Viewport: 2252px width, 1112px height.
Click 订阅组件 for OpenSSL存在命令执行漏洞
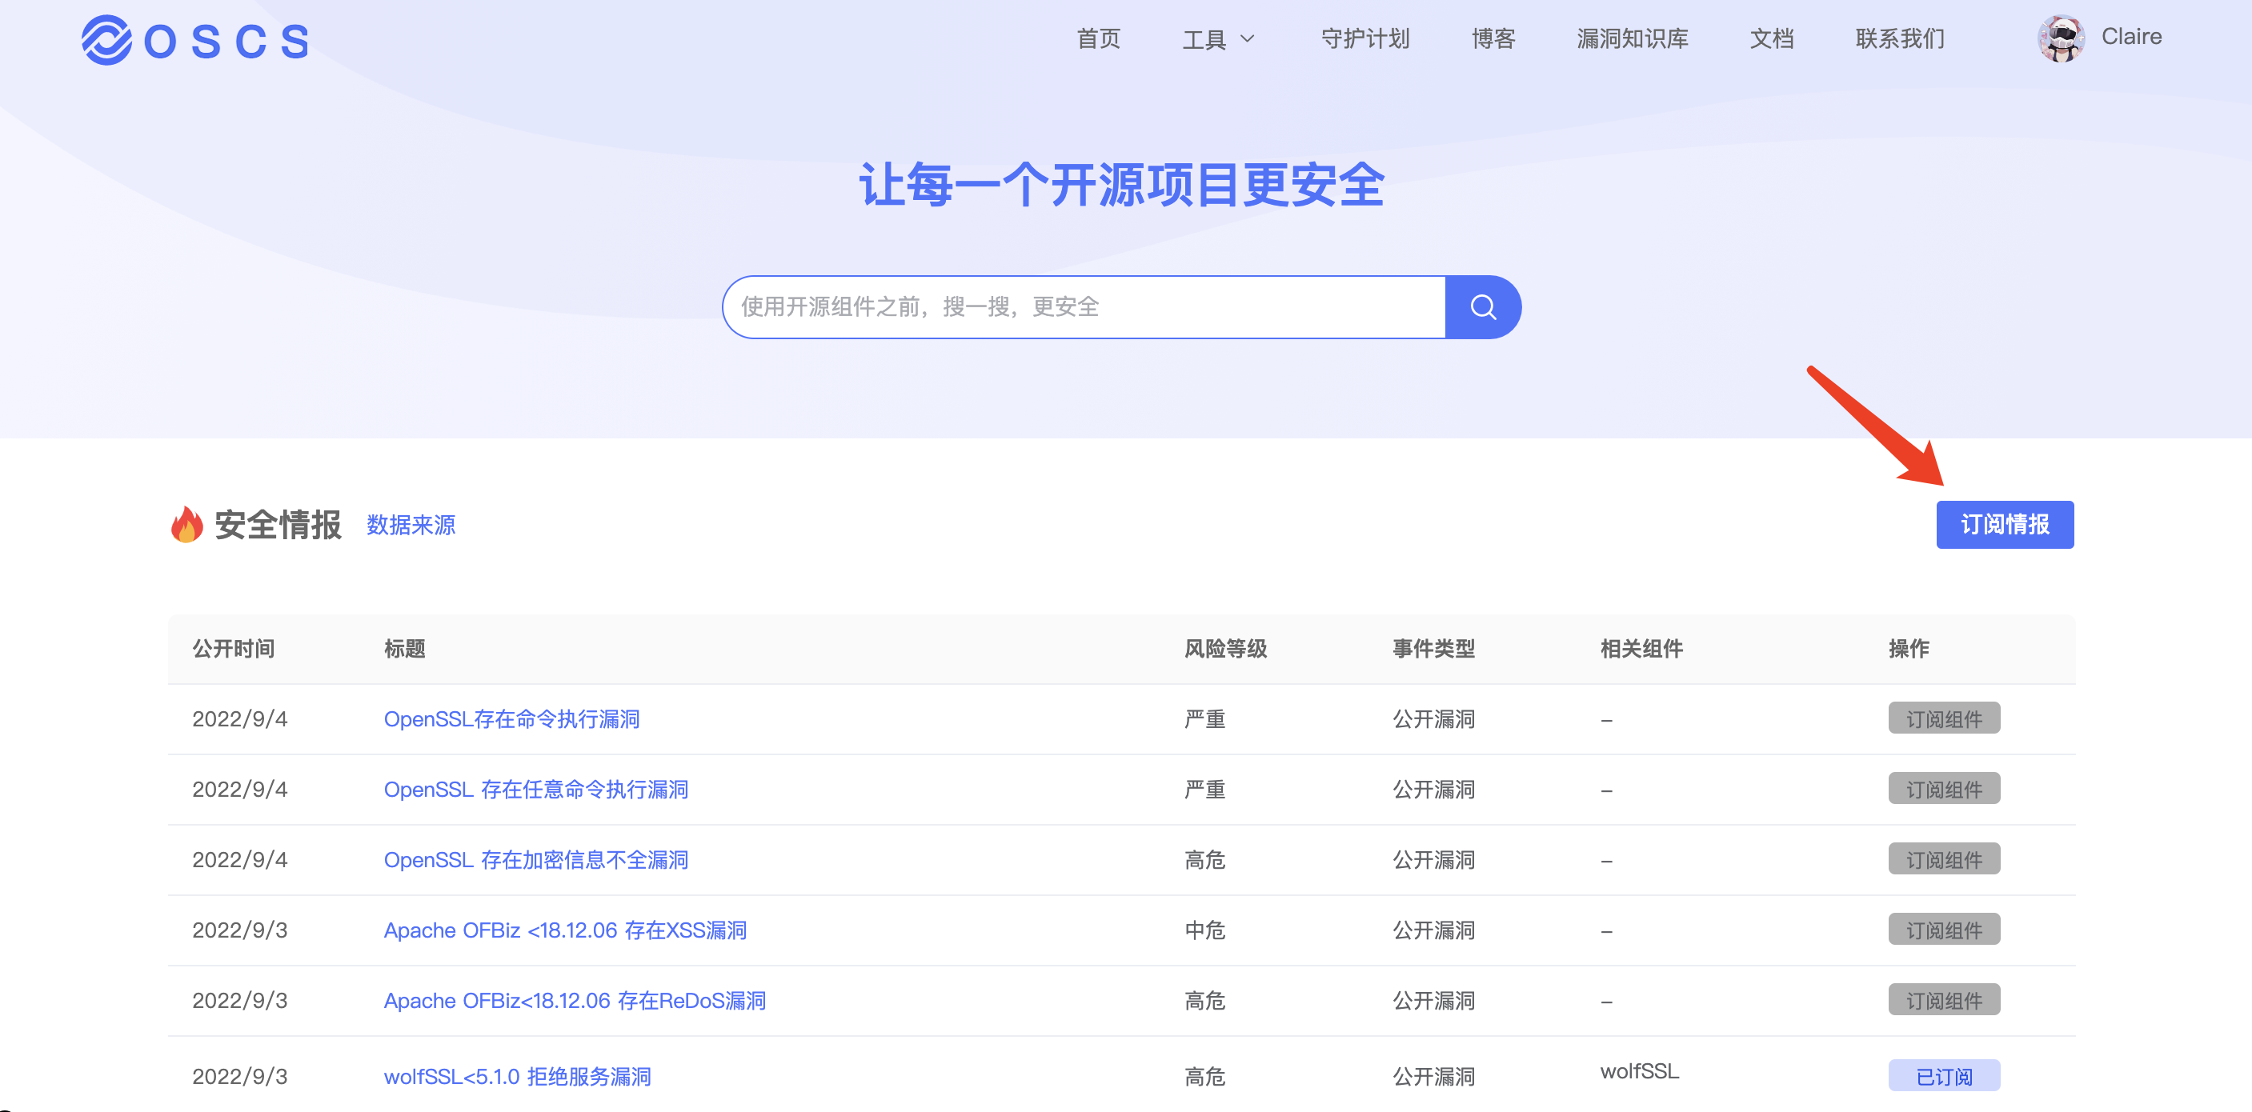coord(1942,718)
